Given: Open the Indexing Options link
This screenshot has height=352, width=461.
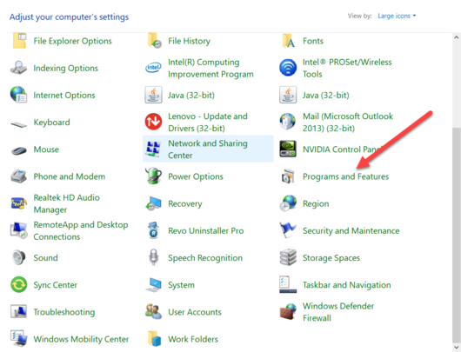Looking at the screenshot, I should (65, 68).
